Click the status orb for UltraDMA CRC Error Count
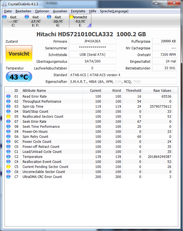183x231 pixels. pos(8,177)
